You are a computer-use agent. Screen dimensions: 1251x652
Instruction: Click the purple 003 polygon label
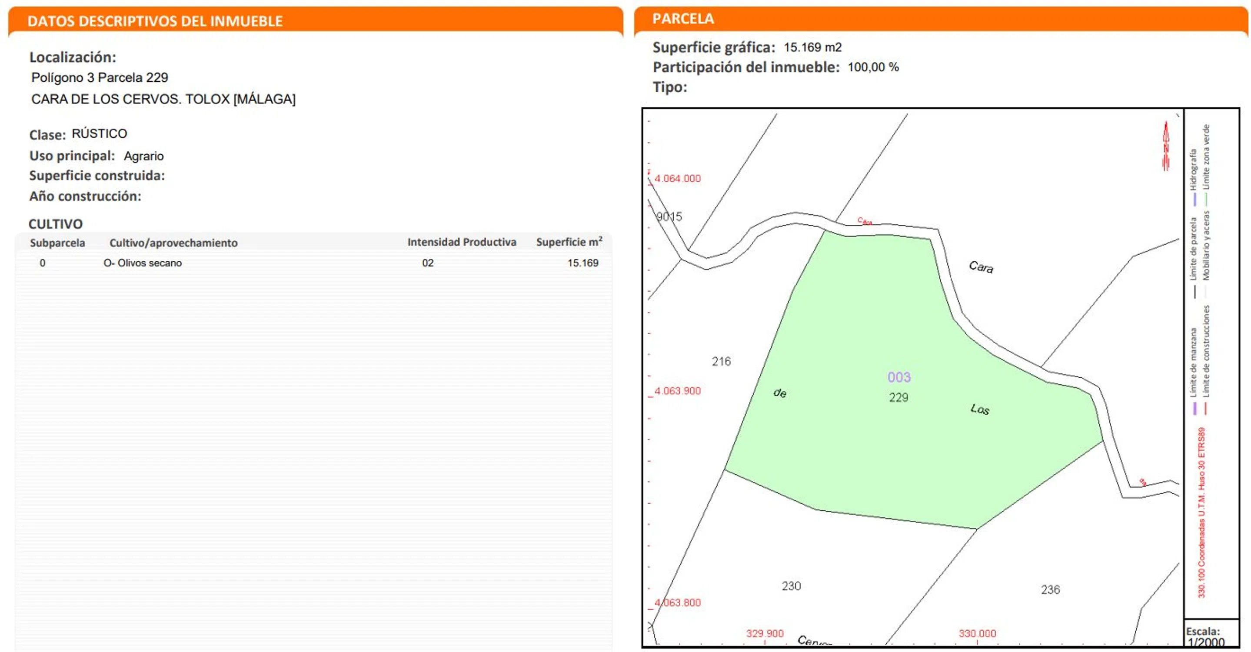point(899,377)
